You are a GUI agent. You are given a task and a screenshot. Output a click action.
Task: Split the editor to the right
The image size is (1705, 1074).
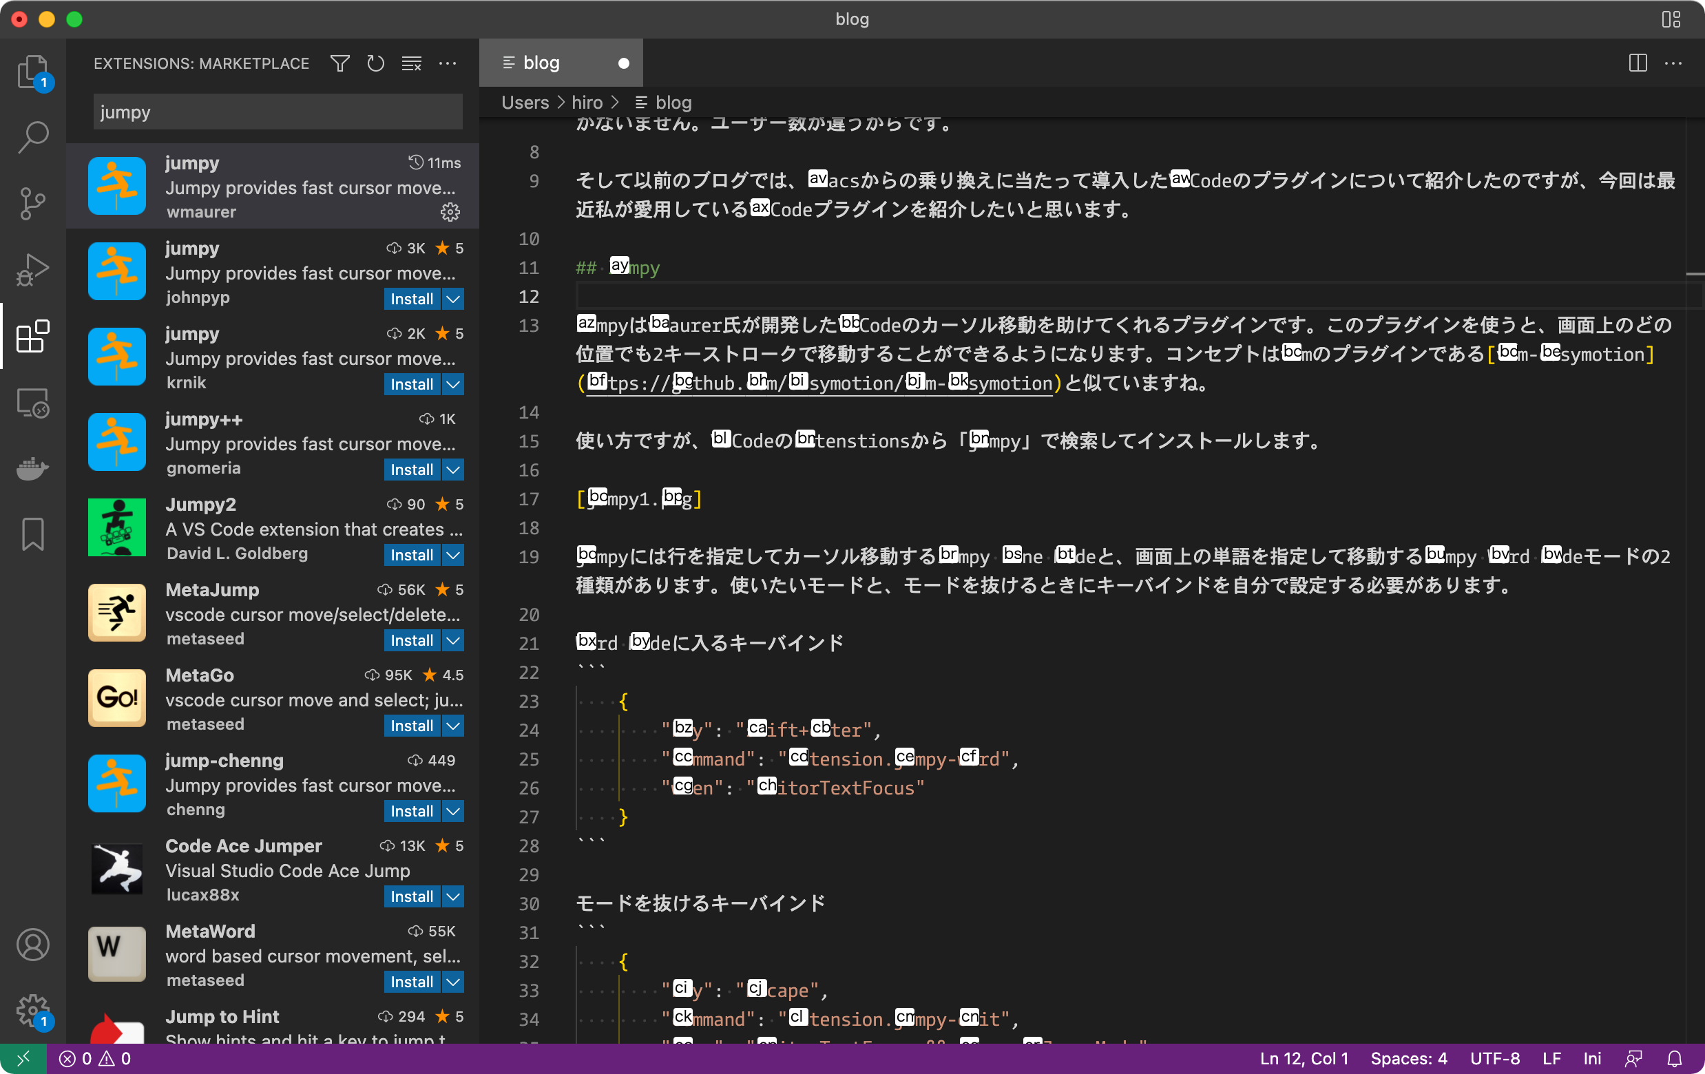pyautogui.click(x=1638, y=63)
